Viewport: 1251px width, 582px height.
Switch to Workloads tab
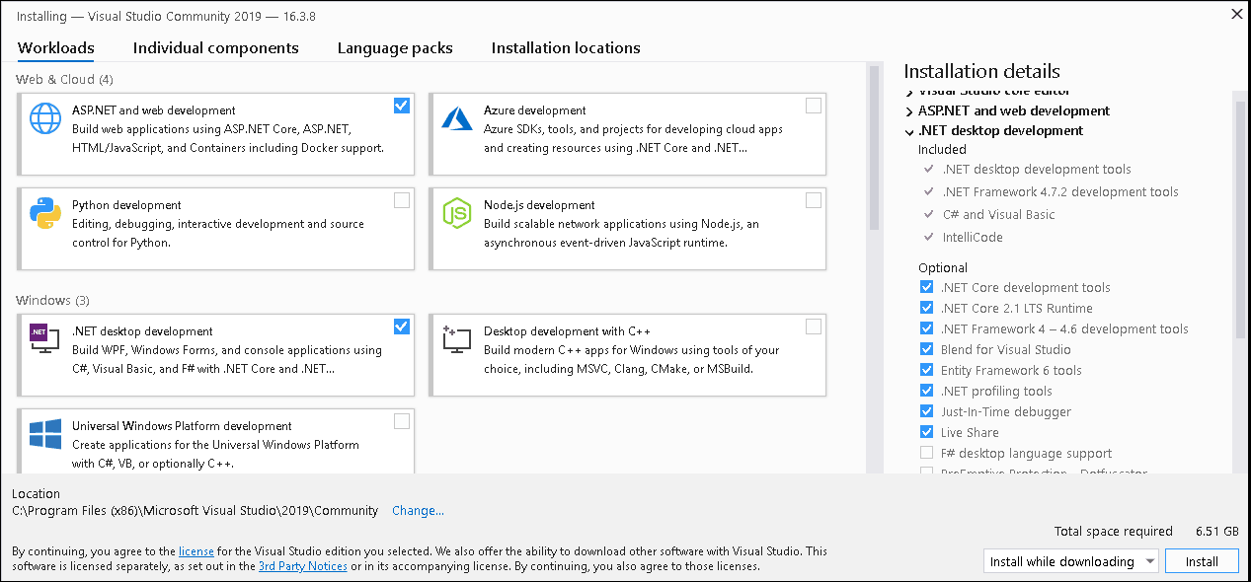pyautogui.click(x=56, y=47)
